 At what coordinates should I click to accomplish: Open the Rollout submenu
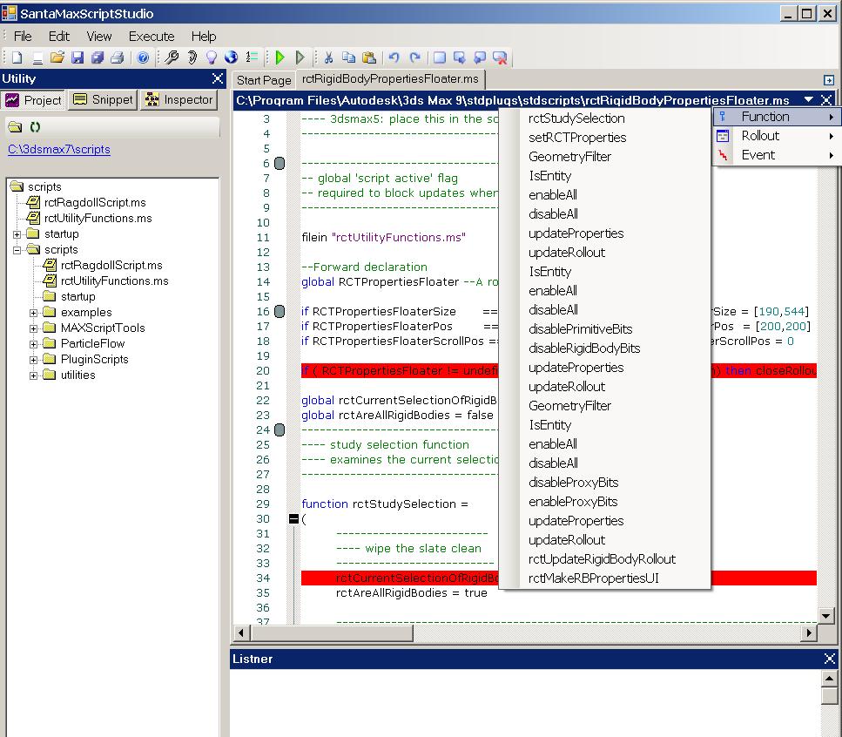tap(777, 136)
